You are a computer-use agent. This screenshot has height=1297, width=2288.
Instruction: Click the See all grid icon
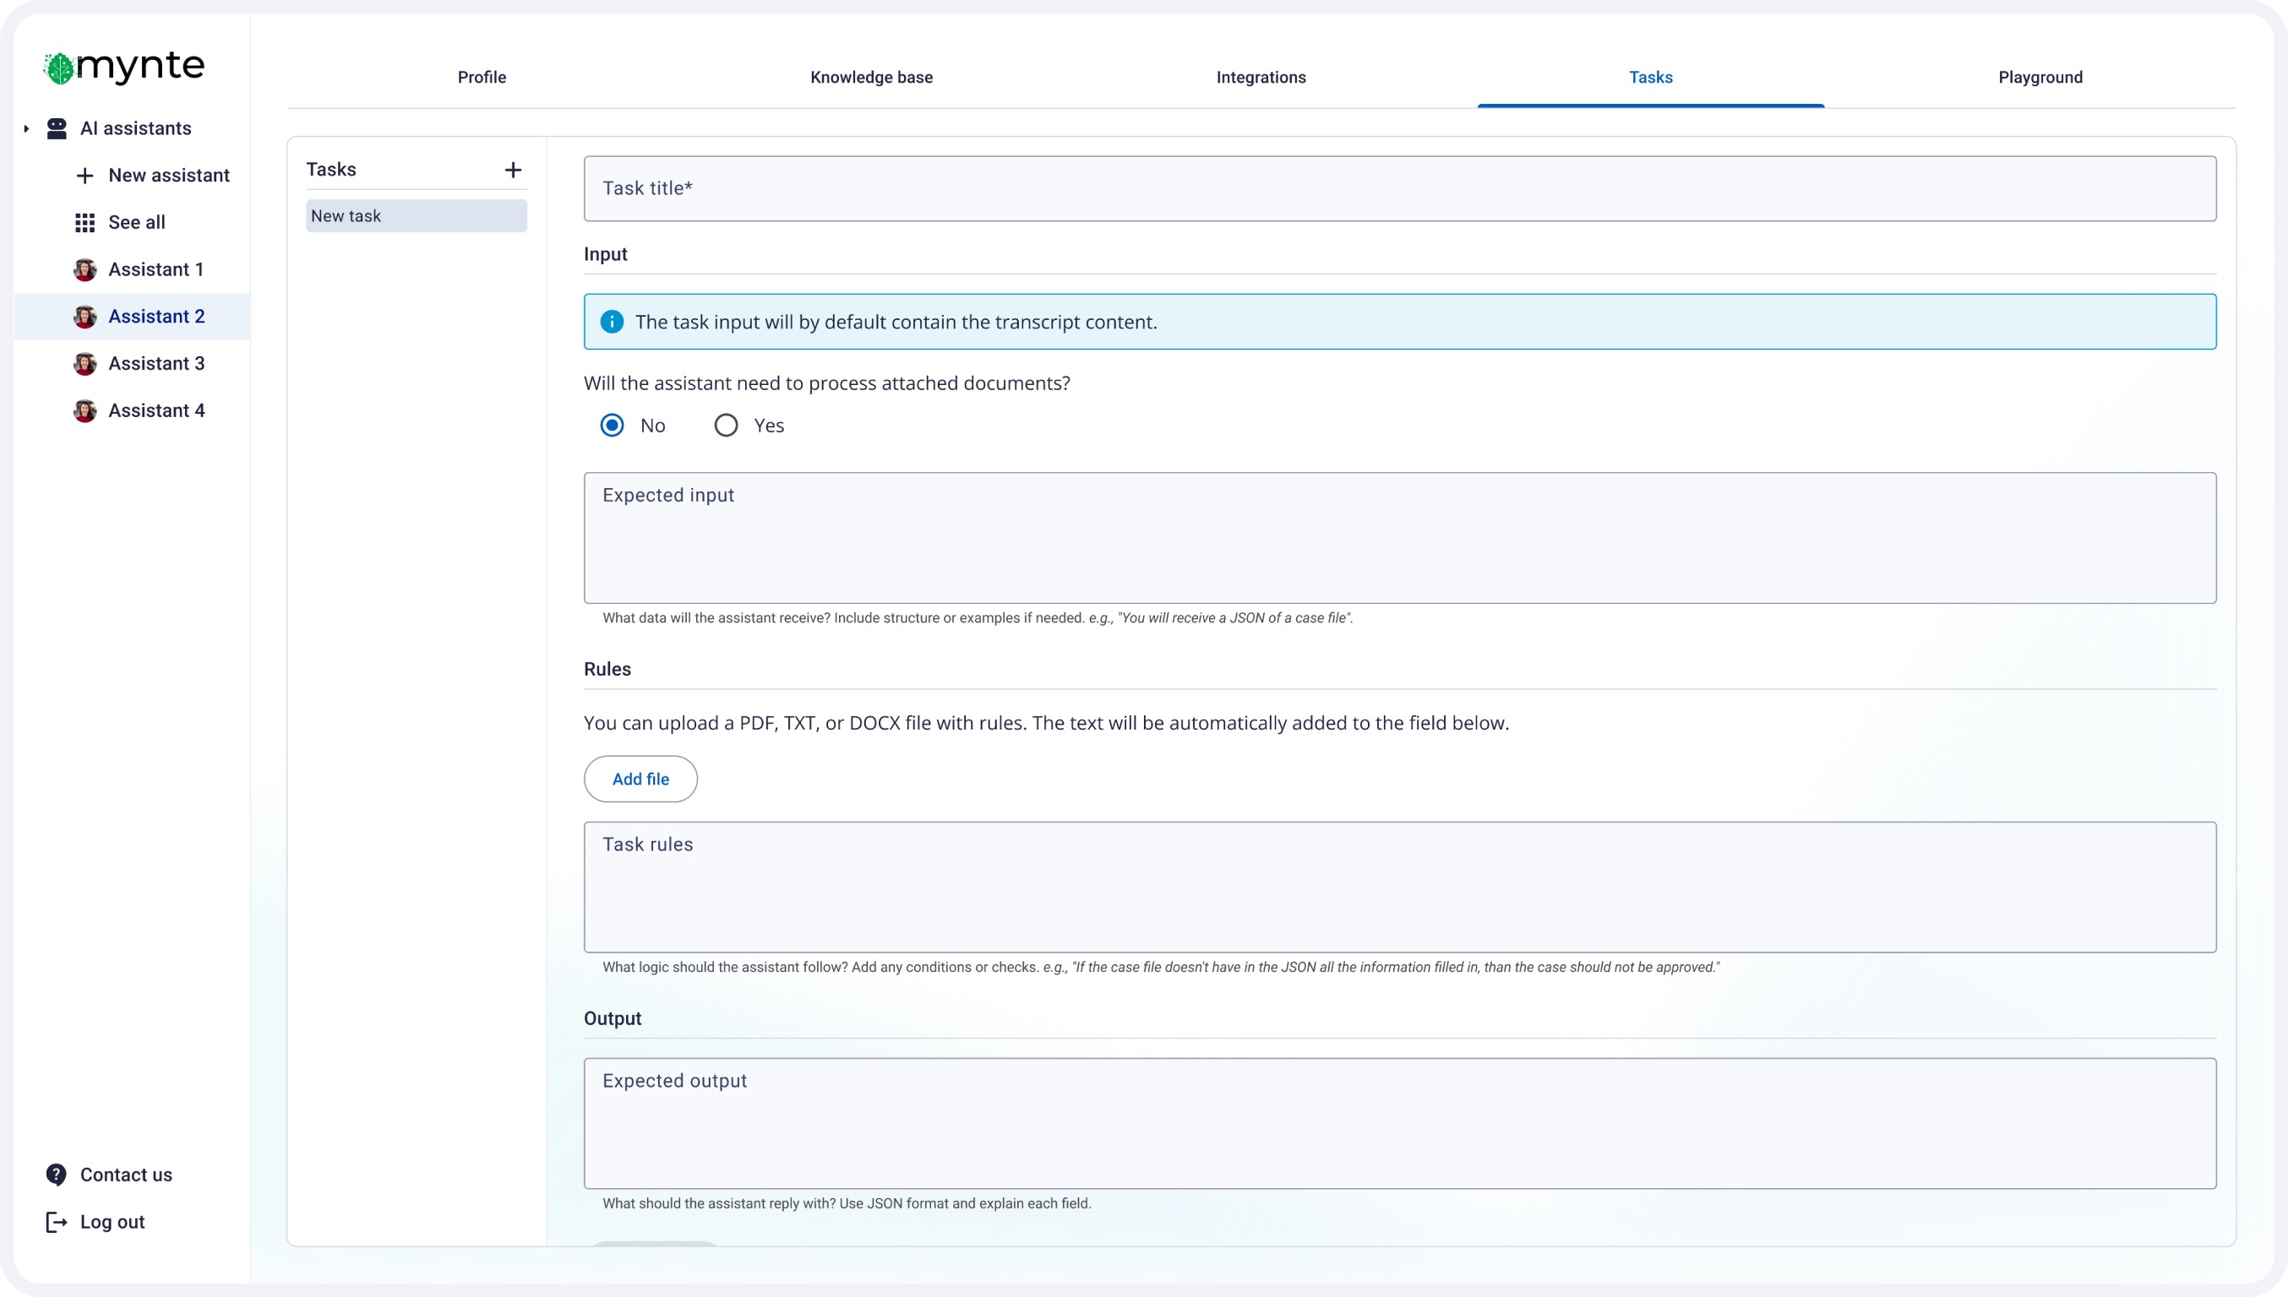coord(84,223)
